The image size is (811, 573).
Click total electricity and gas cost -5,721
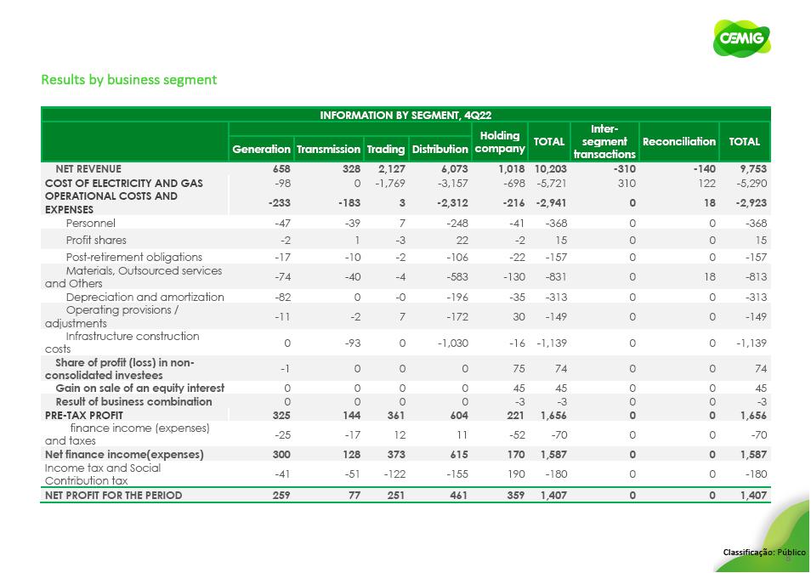[x=552, y=183]
